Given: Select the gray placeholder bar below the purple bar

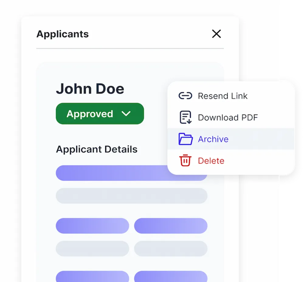Looking at the screenshot, I should [131, 196].
